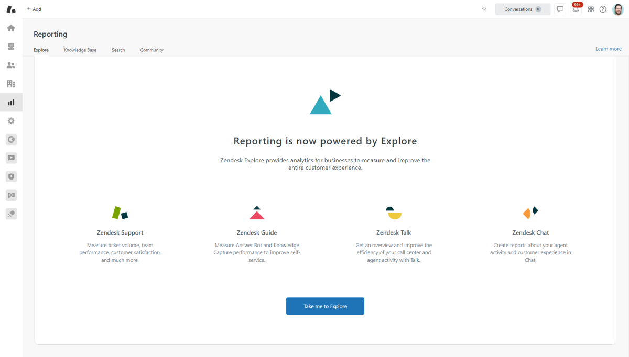Click the 'Zendesk Chat' heading
The width and height of the screenshot is (629, 357).
point(530,232)
